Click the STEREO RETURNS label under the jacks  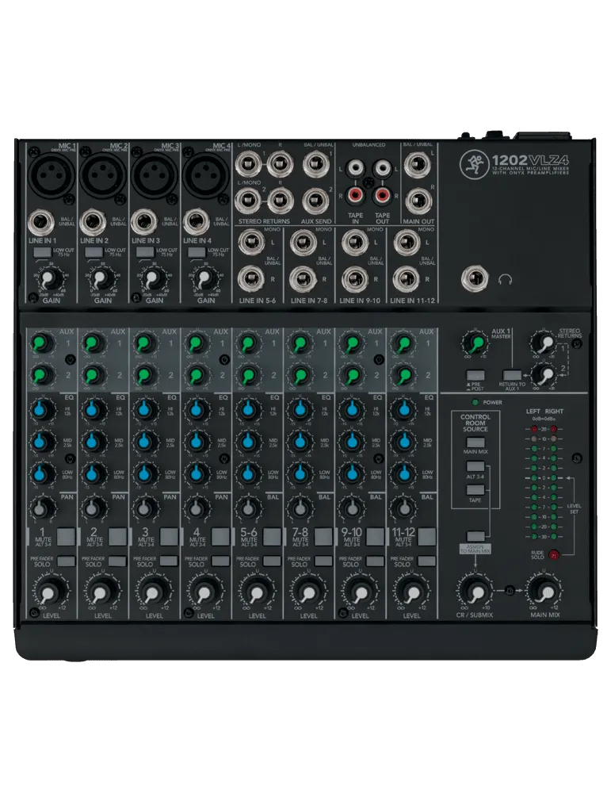coord(265,221)
